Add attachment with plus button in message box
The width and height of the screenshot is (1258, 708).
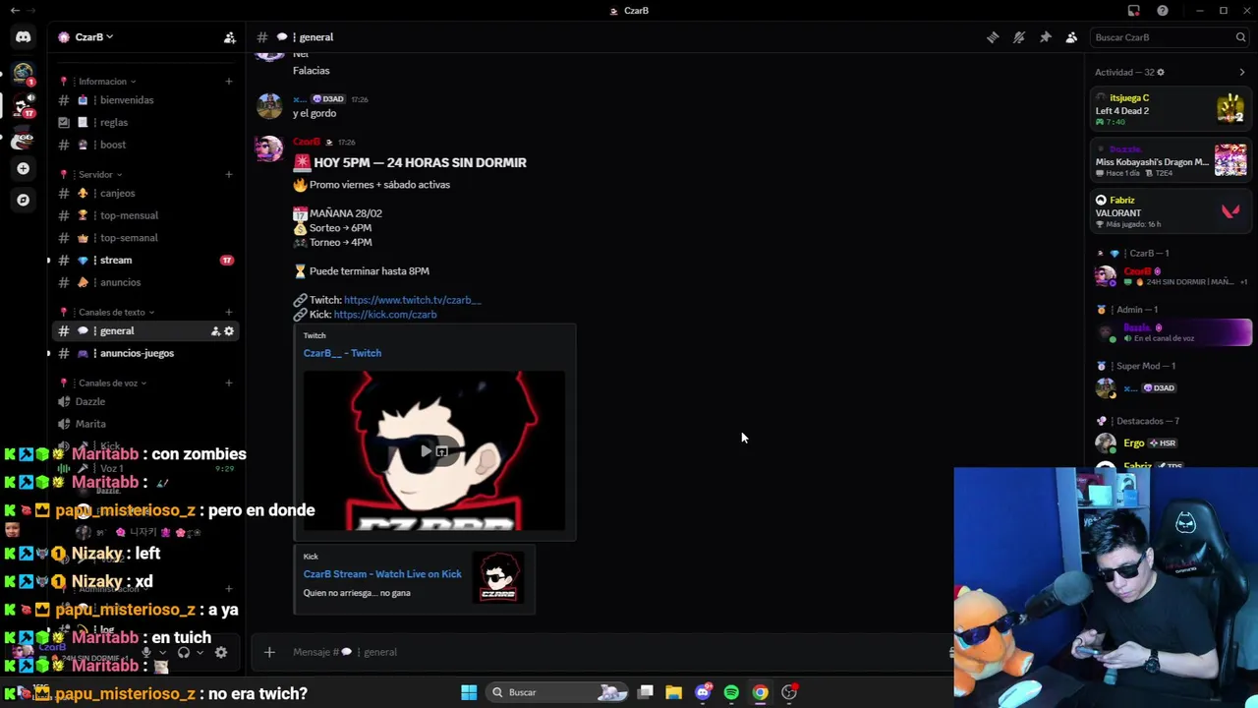point(269,652)
